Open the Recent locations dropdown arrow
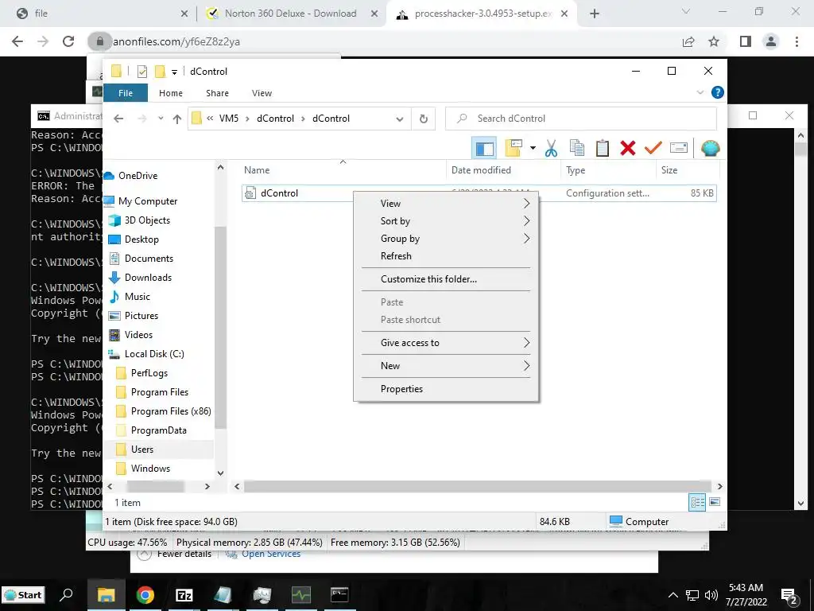 [x=161, y=119]
